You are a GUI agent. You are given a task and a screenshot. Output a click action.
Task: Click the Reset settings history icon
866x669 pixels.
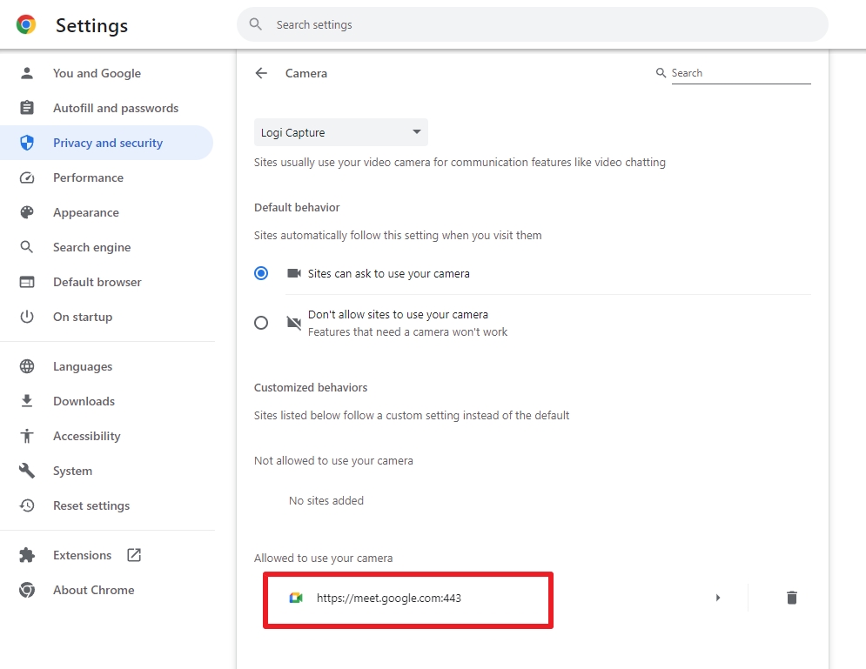click(x=26, y=505)
